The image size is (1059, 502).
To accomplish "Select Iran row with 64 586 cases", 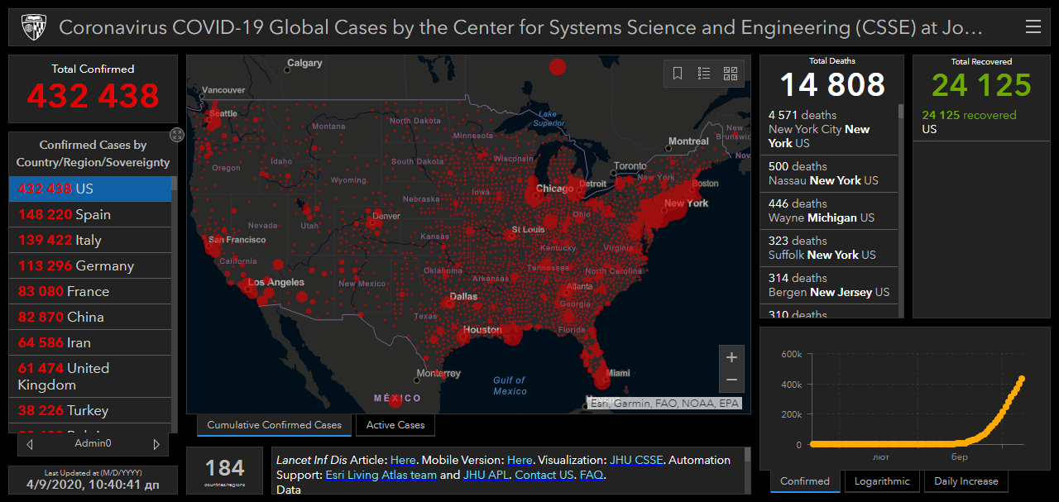I will (x=90, y=342).
